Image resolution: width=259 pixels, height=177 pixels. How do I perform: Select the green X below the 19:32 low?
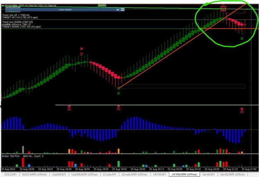coord(119,93)
